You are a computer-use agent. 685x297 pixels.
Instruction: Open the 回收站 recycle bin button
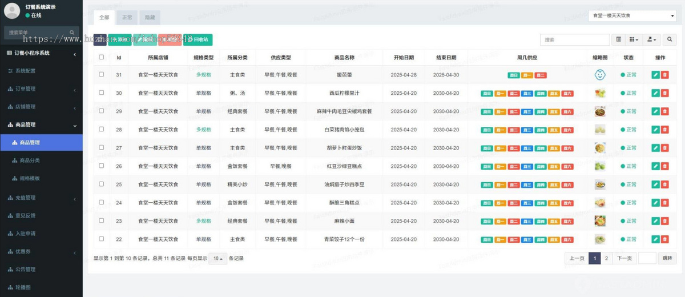198,39
